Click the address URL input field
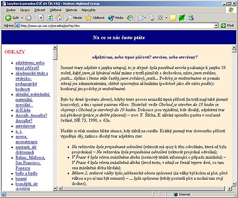 [117, 26]
